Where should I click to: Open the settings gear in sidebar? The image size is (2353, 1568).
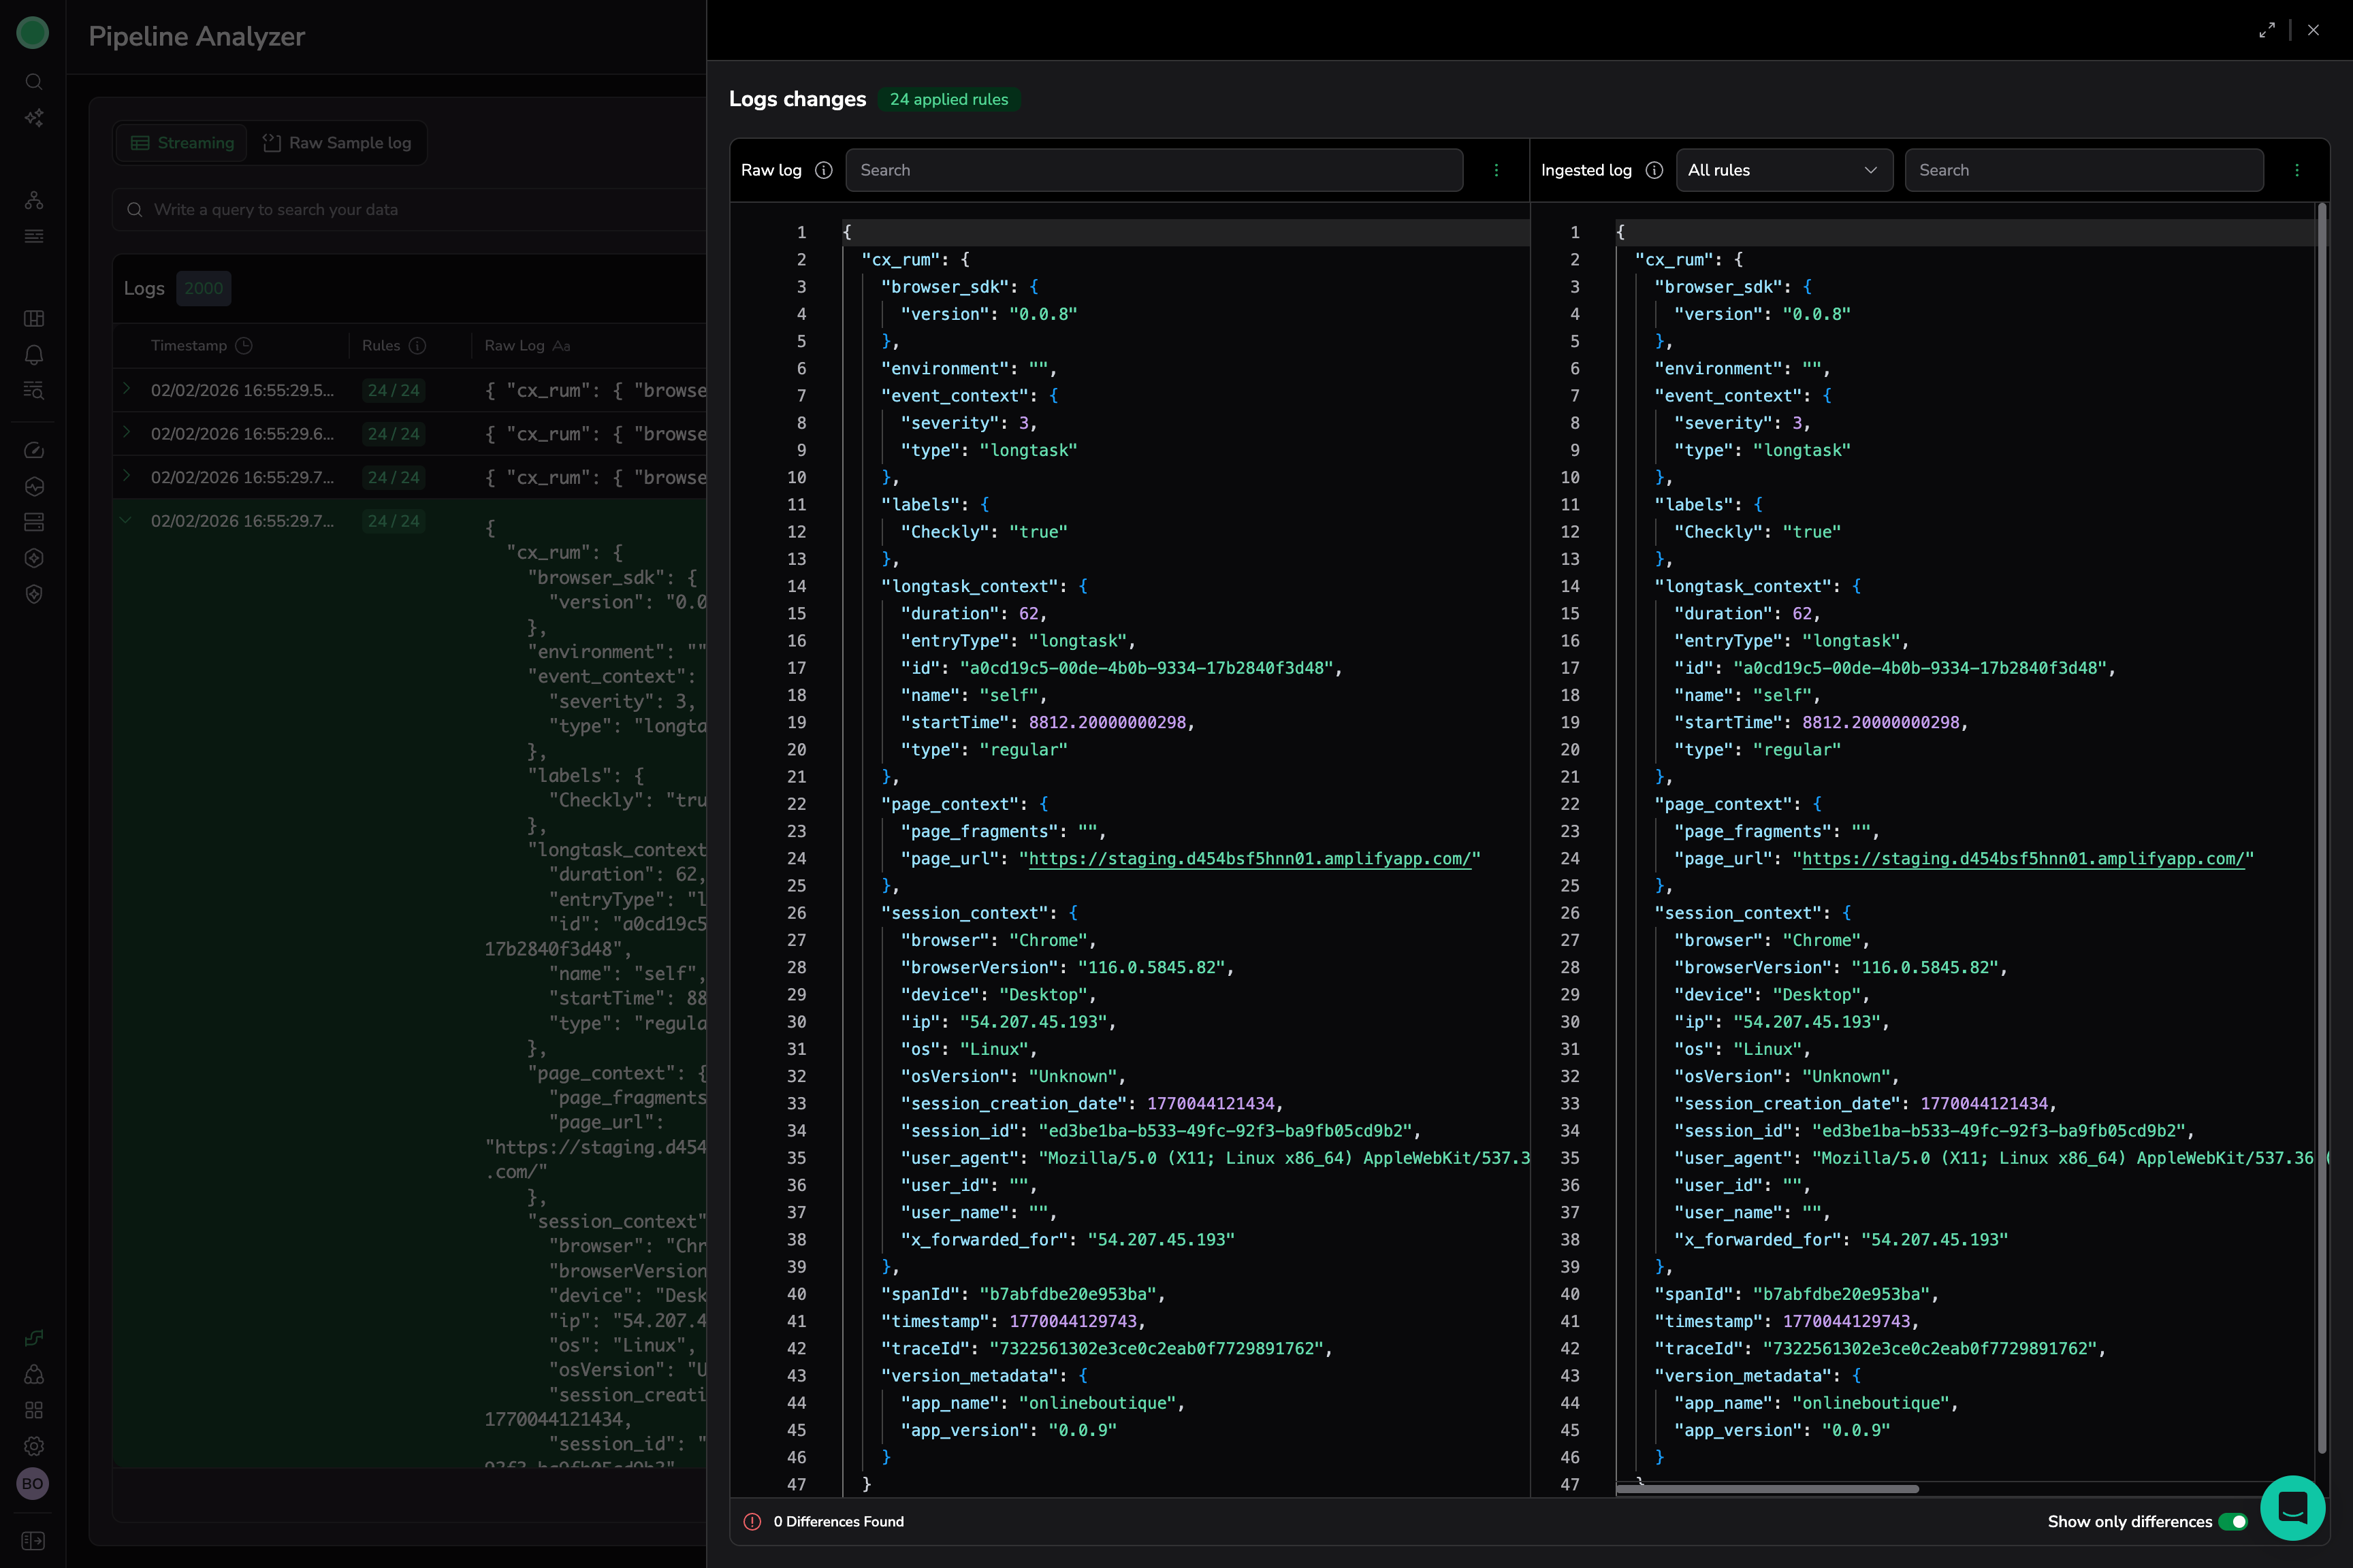coord(33,1446)
